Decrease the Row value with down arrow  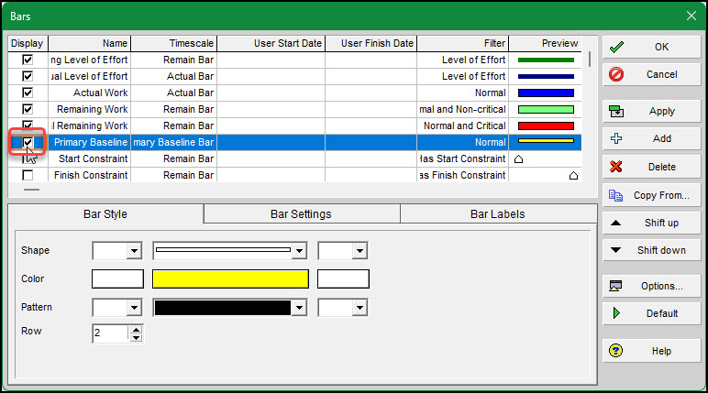point(136,338)
